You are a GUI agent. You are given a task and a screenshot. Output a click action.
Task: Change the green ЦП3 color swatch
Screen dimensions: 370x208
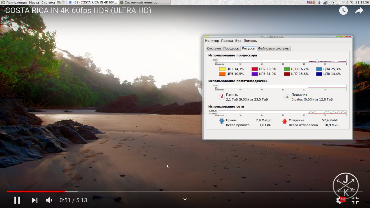coord(287,69)
